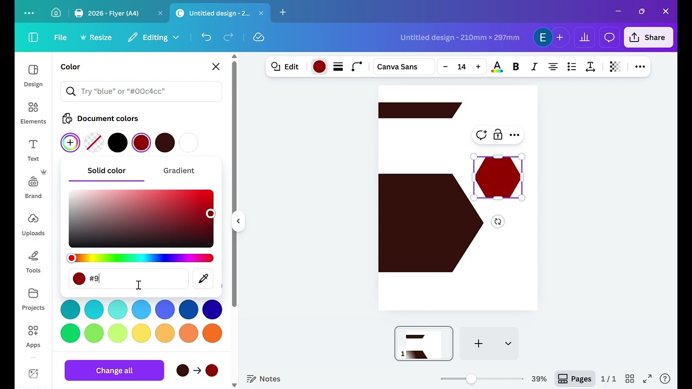Open the Tools sidebar panel

(x=33, y=261)
